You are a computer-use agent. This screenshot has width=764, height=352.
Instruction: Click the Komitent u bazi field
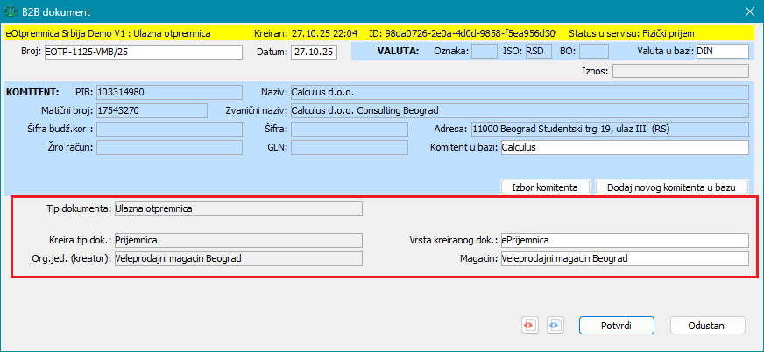[x=624, y=147]
